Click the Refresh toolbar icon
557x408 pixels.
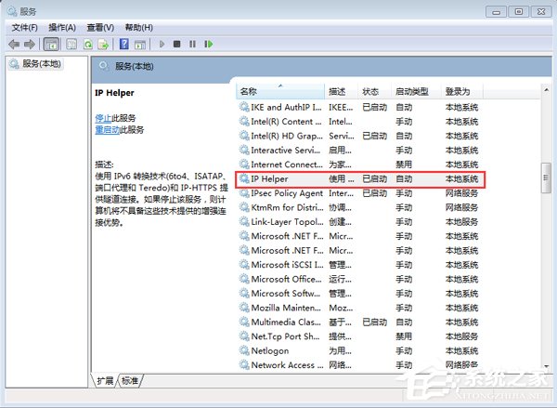pos(88,45)
